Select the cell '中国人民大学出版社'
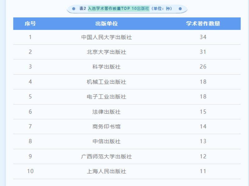The image size is (249, 186). (x=106, y=37)
